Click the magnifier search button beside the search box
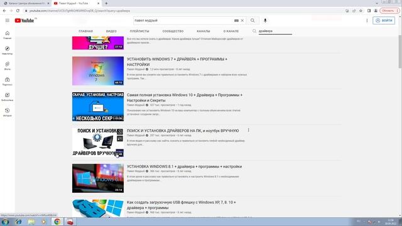This screenshot has width=402, height=226. pos(253,21)
